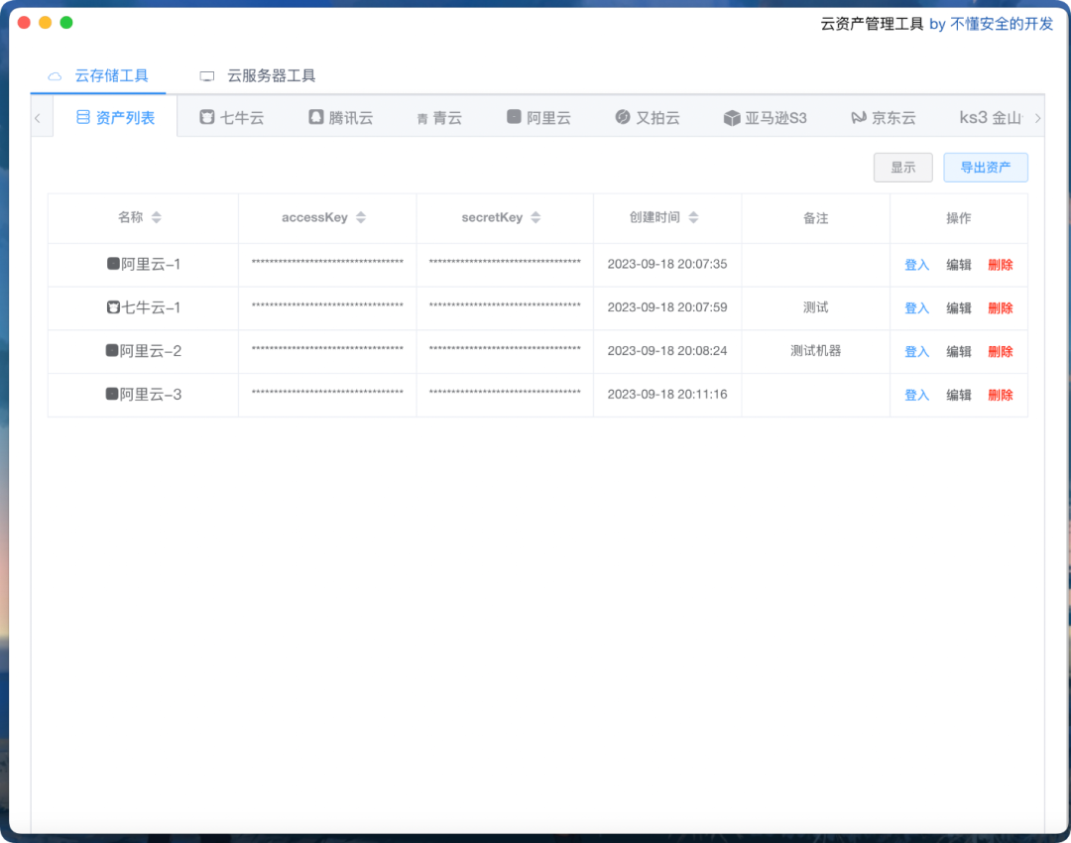Image resolution: width=1071 pixels, height=843 pixels.
Task: Show previous tabs with the left chevron
Action: (38, 118)
